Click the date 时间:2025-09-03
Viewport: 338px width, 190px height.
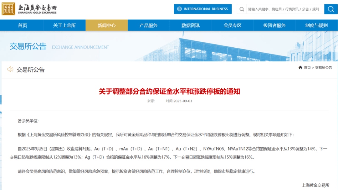[179, 101]
